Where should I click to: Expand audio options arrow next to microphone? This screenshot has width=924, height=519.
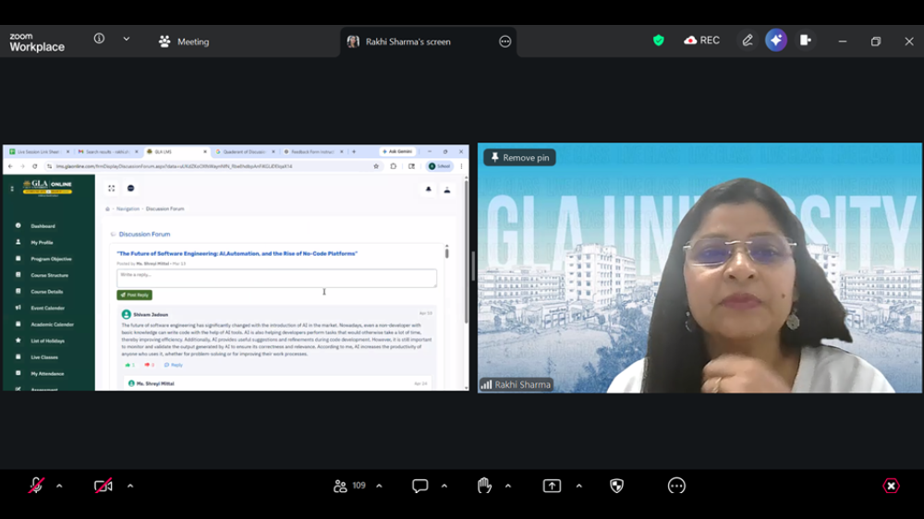(x=59, y=486)
